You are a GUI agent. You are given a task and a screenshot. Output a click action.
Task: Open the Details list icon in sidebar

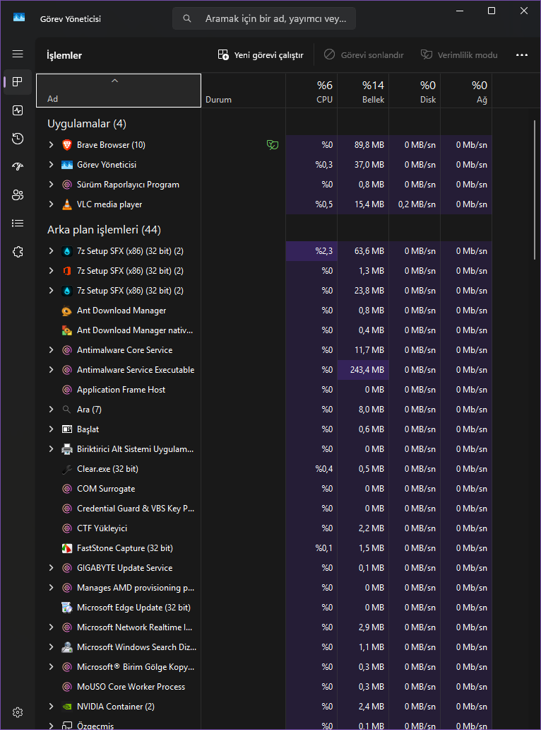click(18, 224)
